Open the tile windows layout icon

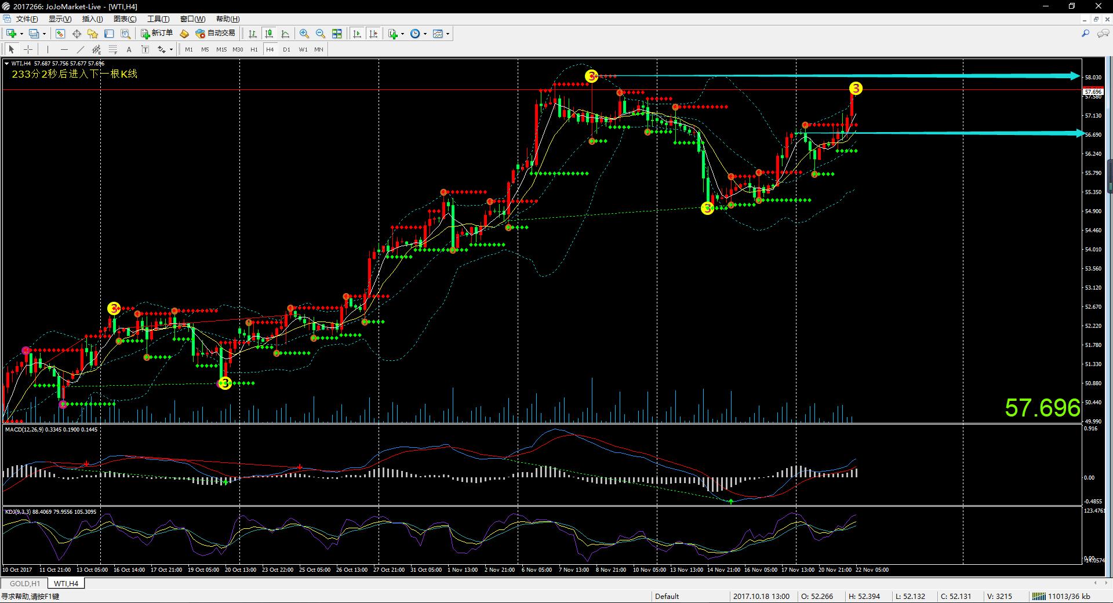[x=337, y=34]
